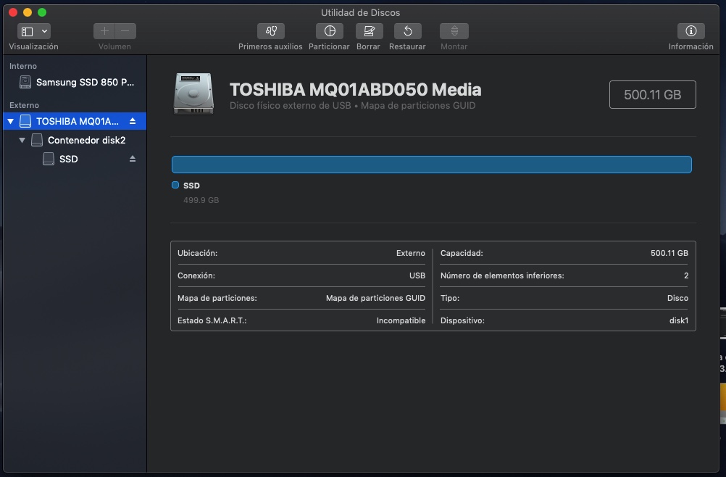Click the Restaurar restore icon
Viewport: 726px width, 477px height.
click(407, 31)
